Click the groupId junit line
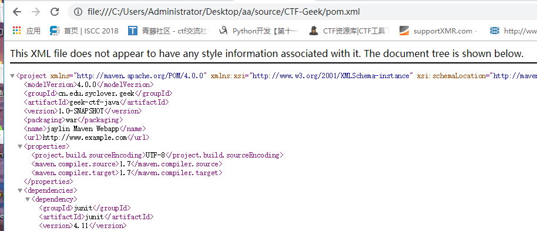 point(85,208)
